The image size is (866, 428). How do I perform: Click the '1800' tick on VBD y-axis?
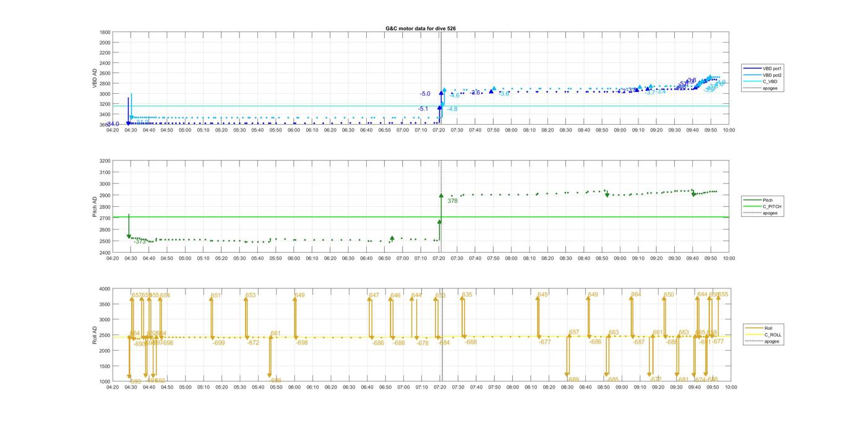(x=105, y=32)
